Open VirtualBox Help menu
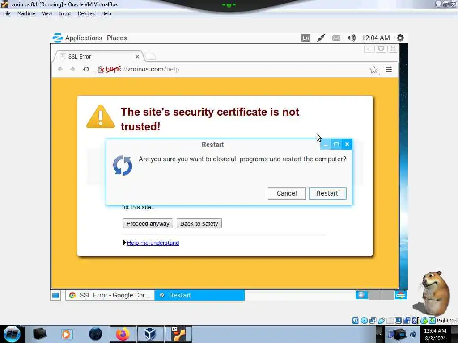Image resolution: width=458 pixels, height=343 pixels. click(106, 13)
